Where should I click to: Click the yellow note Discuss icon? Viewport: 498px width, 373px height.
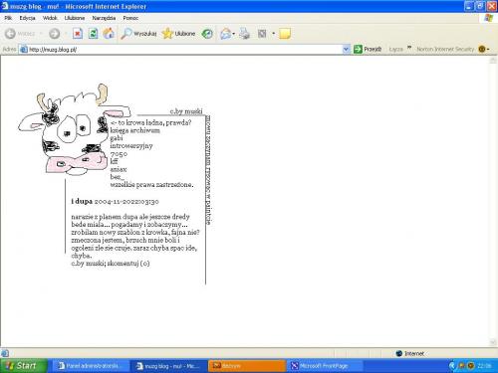tap(285, 34)
